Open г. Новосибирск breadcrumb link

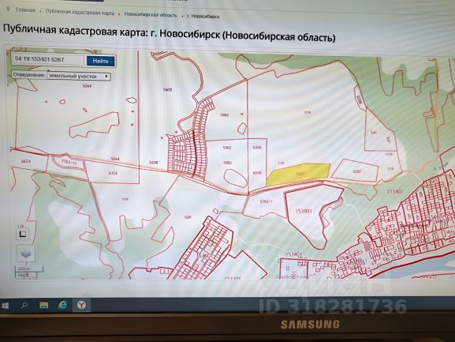click(203, 17)
